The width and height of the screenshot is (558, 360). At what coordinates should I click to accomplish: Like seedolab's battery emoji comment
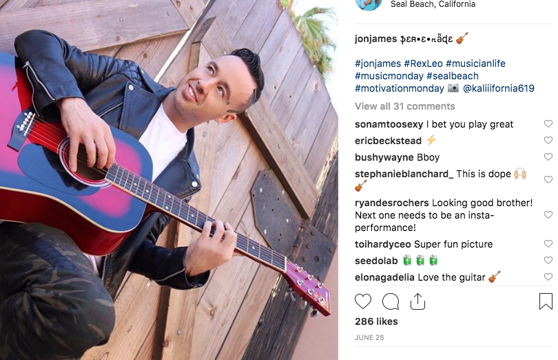click(548, 260)
